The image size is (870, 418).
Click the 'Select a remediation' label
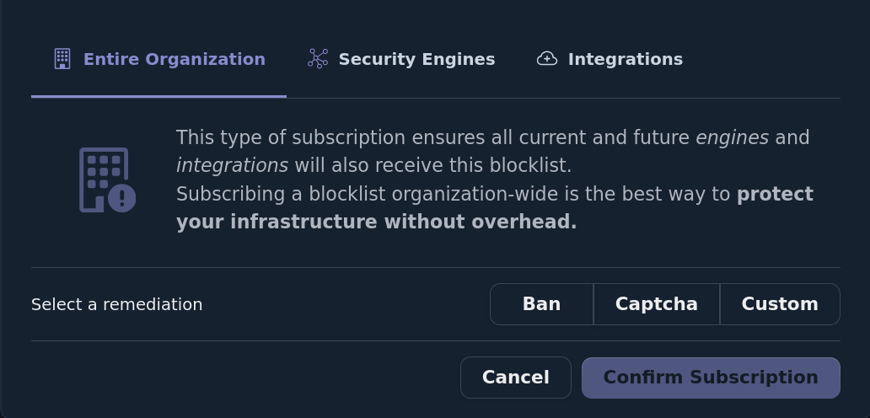pyautogui.click(x=117, y=304)
